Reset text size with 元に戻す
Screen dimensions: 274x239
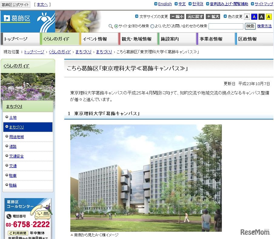[195, 17]
